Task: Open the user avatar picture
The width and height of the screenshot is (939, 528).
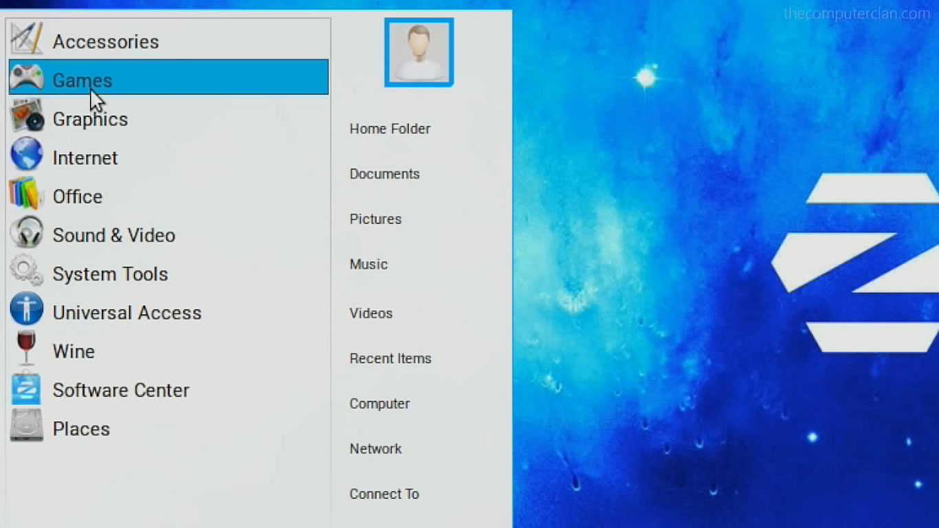Action: click(419, 53)
